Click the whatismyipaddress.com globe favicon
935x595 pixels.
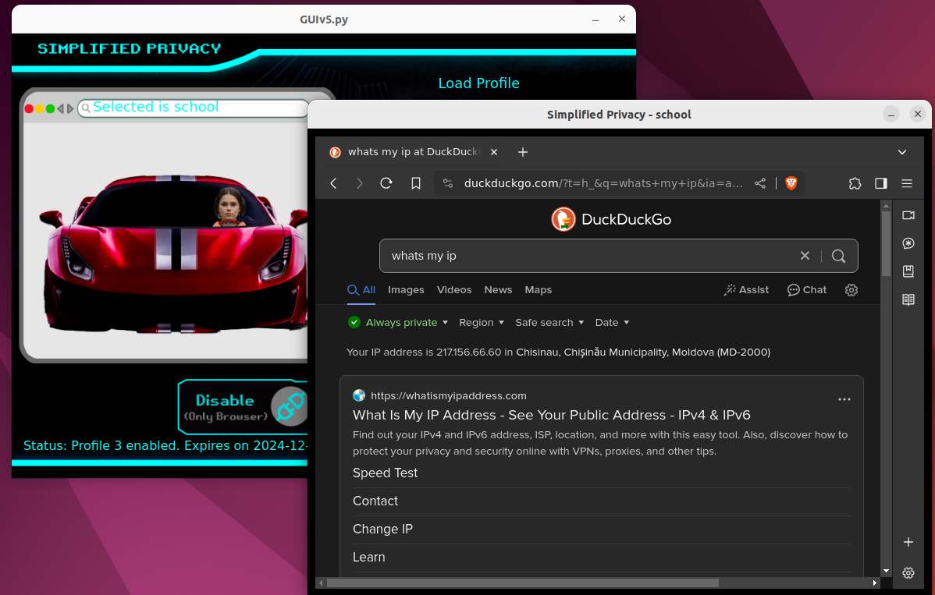[359, 395]
